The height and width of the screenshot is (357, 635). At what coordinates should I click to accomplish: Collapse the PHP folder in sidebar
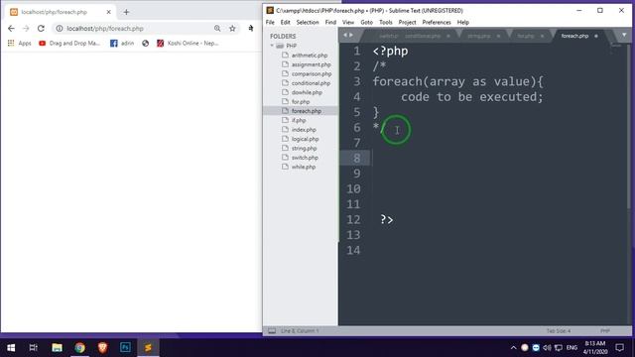[272, 46]
